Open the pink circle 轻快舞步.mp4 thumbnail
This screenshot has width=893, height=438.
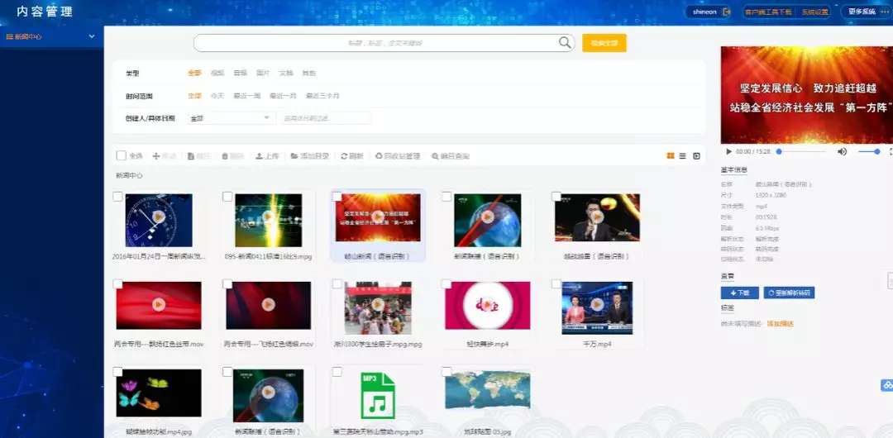point(488,305)
